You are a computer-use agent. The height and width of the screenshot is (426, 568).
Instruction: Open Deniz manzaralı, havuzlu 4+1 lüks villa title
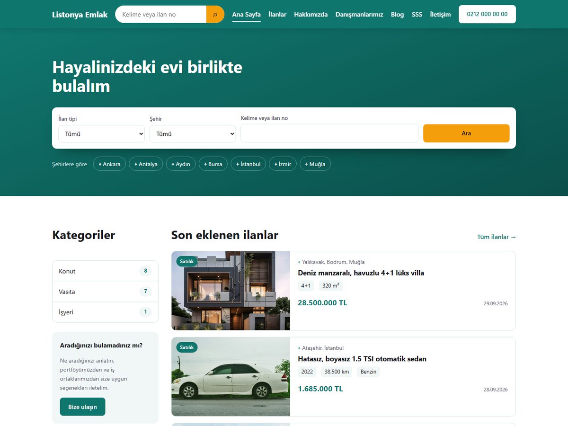(x=361, y=273)
